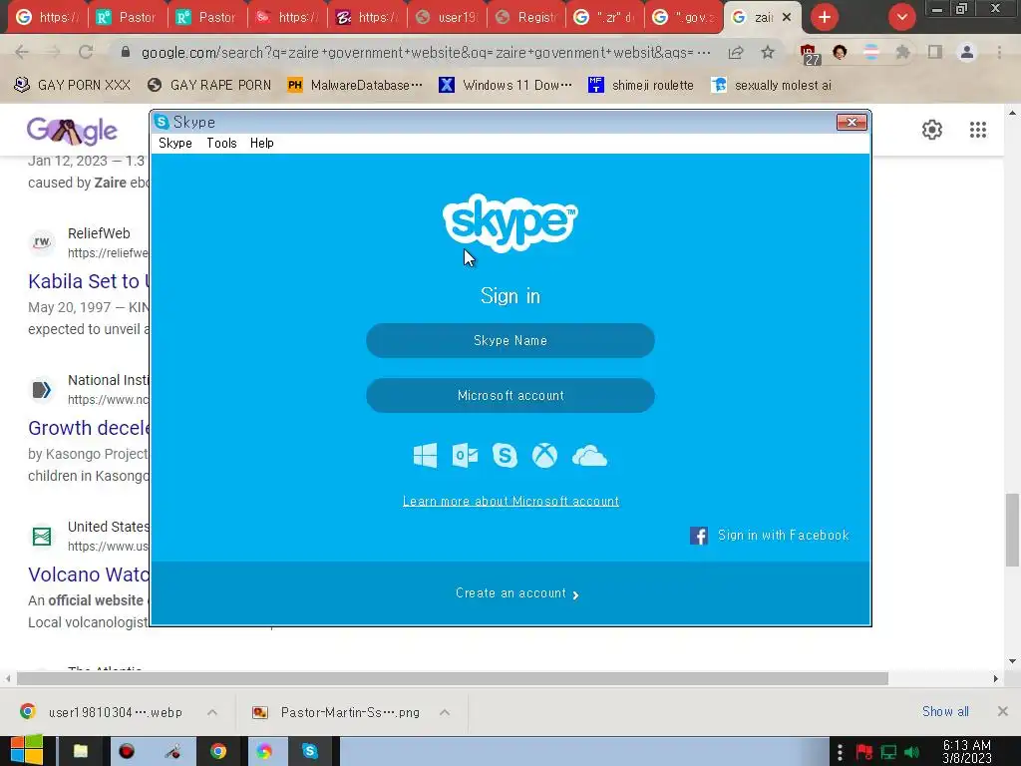Viewport: 1021px width, 766px height.
Task: Open File Explorer from taskbar
Action: [x=81, y=752]
